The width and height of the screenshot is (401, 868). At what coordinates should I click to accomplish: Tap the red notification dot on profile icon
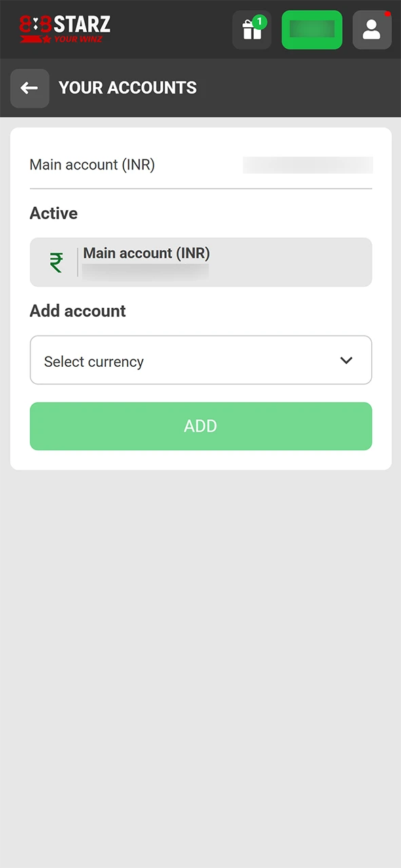(x=389, y=15)
